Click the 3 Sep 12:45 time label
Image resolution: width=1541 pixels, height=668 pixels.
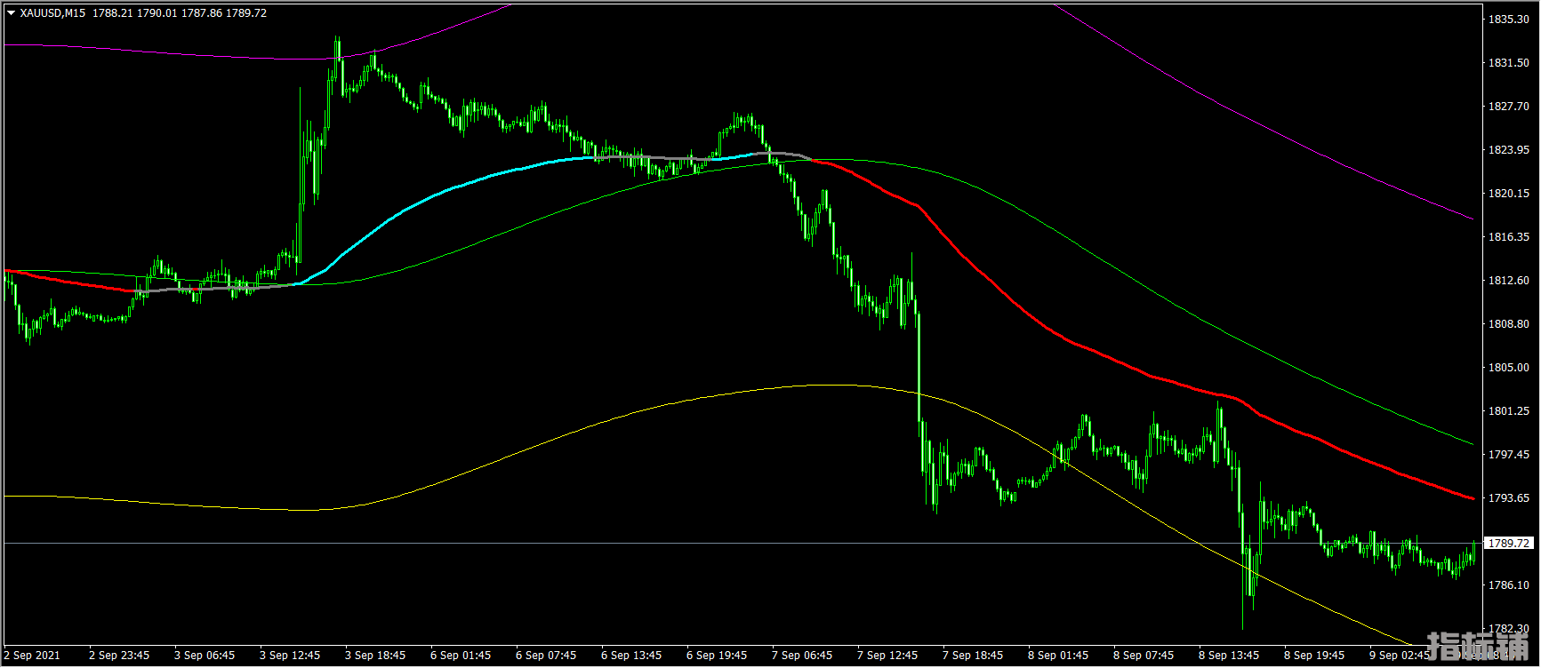pos(290,656)
